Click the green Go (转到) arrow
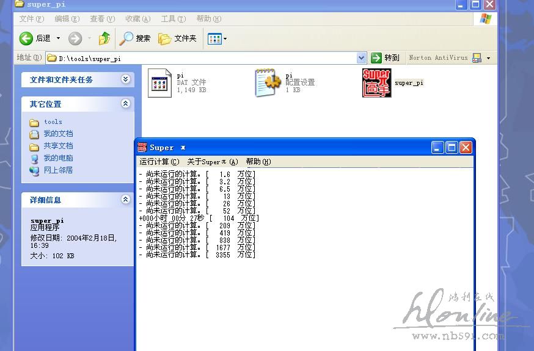Viewport: 534px width, 351px height. tap(376, 58)
